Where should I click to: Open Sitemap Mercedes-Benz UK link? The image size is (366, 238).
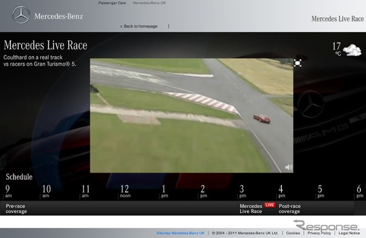pos(181,233)
